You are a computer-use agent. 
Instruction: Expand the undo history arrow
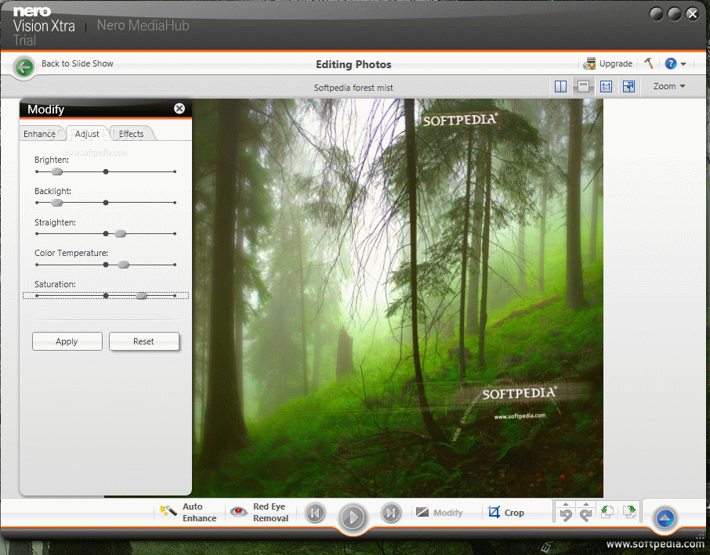[x=566, y=504]
